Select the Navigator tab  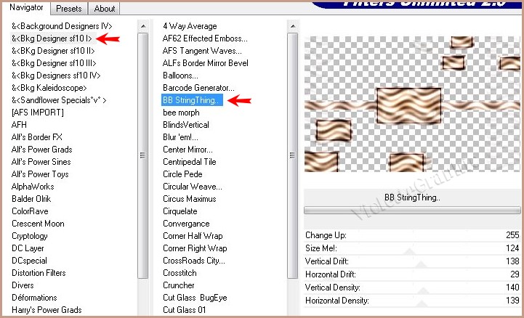point(27,8)
